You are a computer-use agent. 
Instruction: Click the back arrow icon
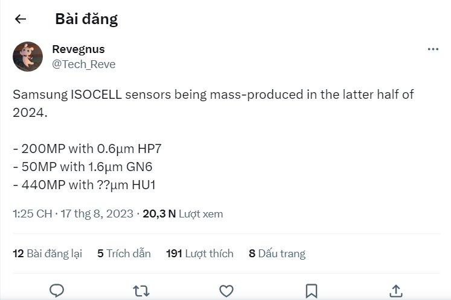tap(21, 19)
